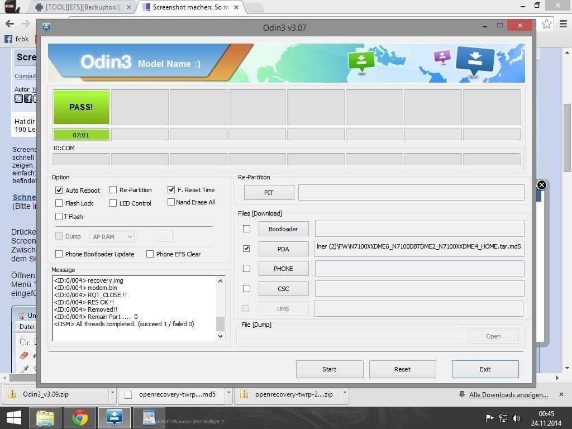Open Windows Start button
The image size is (572, 429).
(x=14, y=418)
